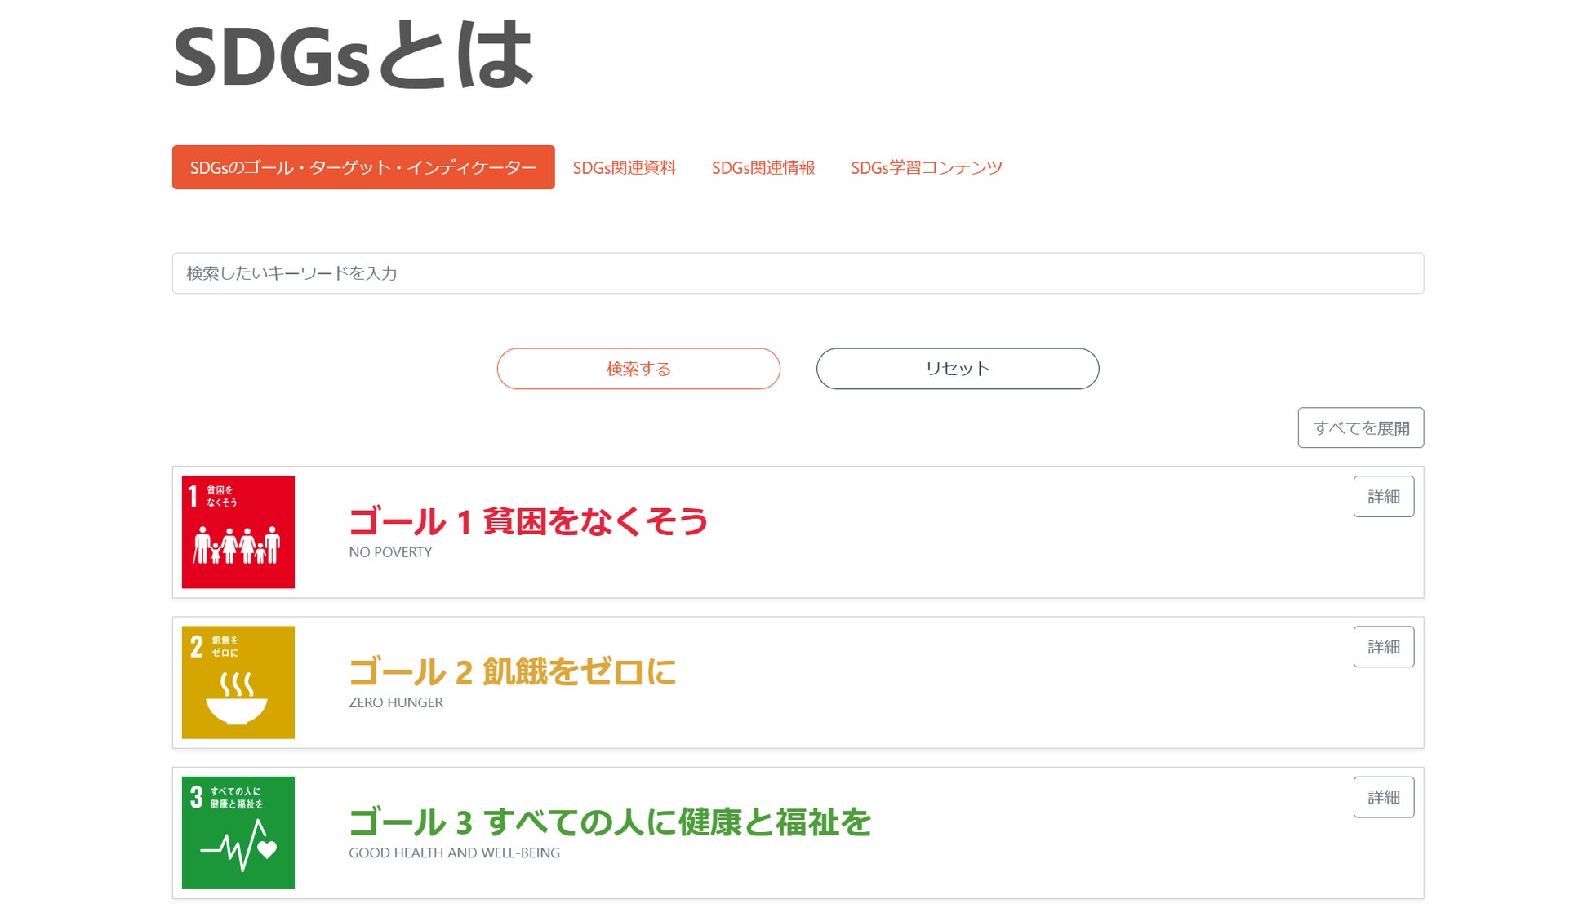Open the SDGs学習コンテンツ tab
This screenshot has height=908, width=1592.
pos(926,167)
